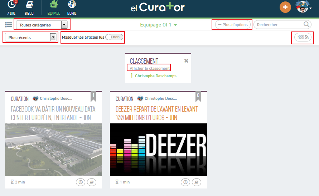319x196 pixels.
Task: Save Facebook article to library (book icon)
Action: [92, 182]
